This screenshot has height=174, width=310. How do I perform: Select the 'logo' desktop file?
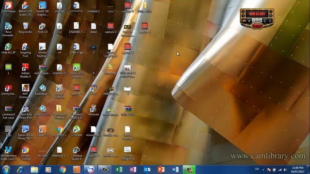[x=8, y=131]
